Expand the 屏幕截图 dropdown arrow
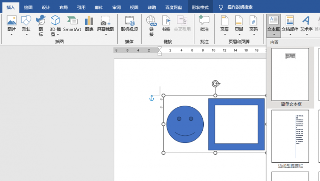 (x=106, y=34)
